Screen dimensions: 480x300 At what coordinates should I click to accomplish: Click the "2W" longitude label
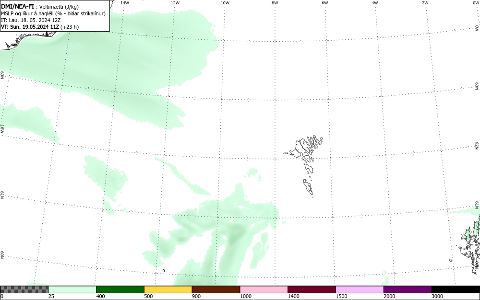425,3
